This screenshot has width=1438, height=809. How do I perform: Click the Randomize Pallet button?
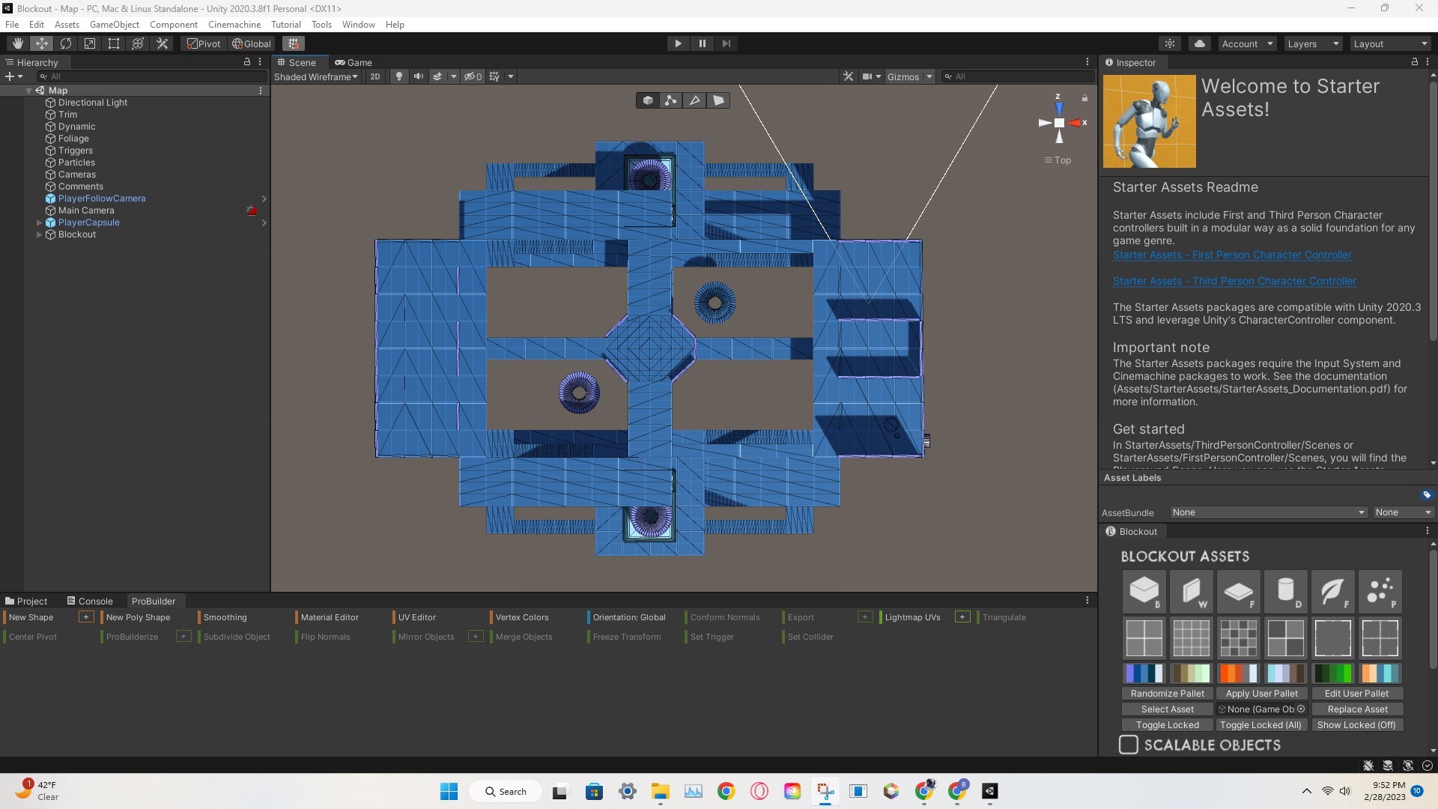pos(1168,693)
